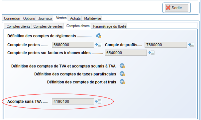Image resolution: width=201 pixels, height=120 pixels.
Task: Select Paramétrage du libellé sub-tab
Action: (x=110, y=26)
